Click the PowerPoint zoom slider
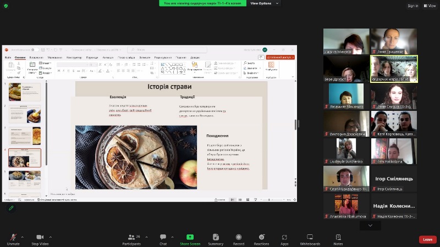The image size is (440, 247). [x=269, y=200]
